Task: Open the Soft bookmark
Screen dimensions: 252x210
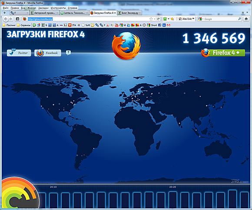Action: [x=86, y=25]
